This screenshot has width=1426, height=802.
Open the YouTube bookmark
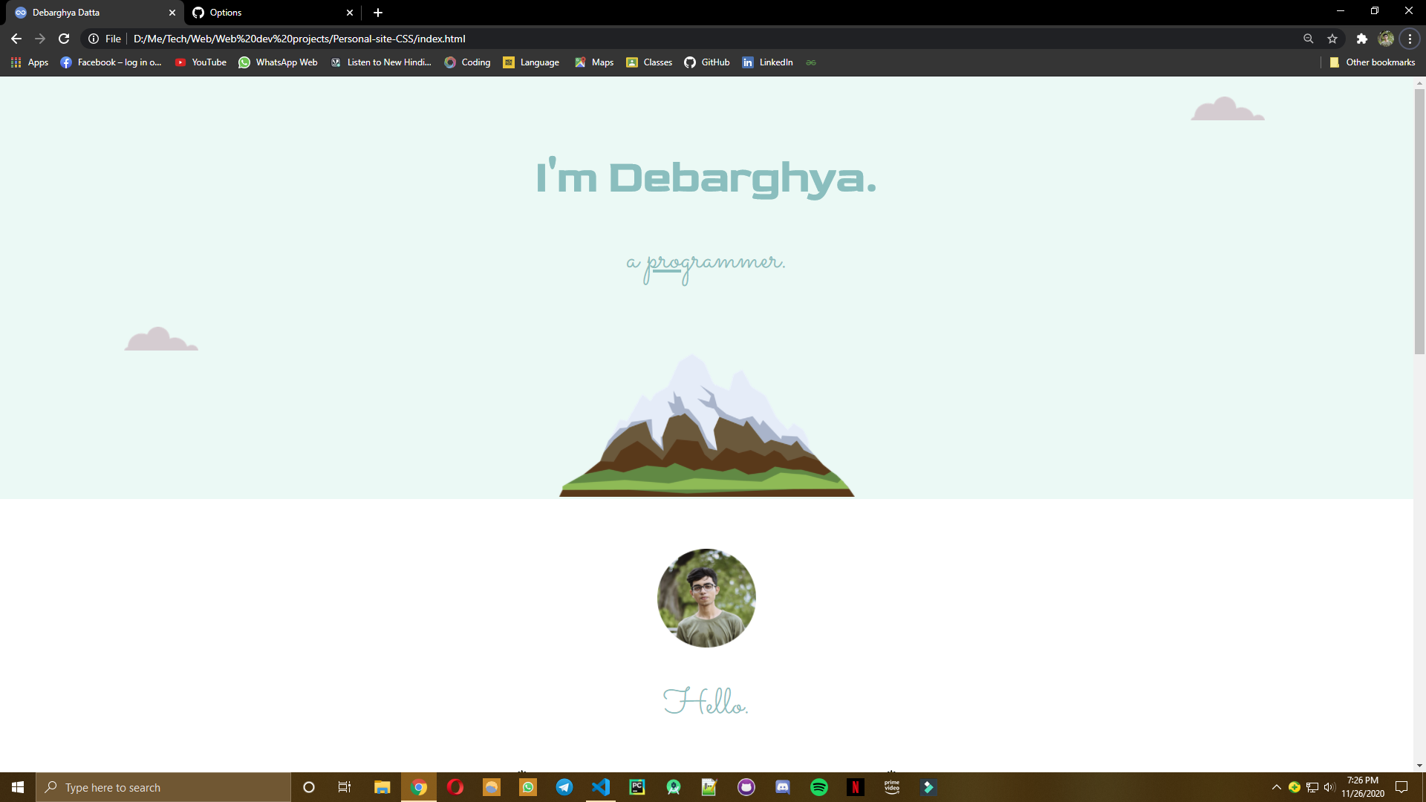pyautogui.click(x=200, y=62)
